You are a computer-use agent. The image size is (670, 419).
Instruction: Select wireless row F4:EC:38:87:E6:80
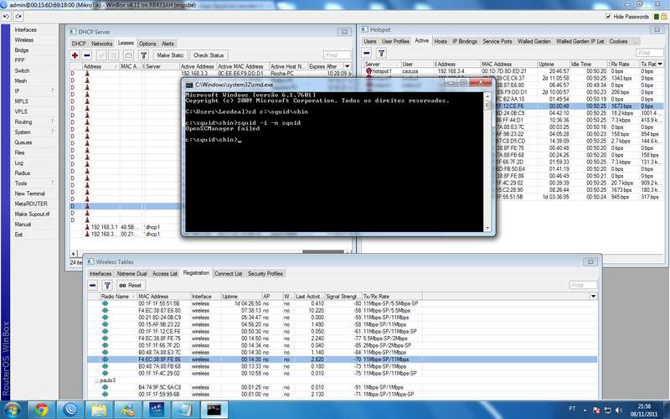point(342,310)
